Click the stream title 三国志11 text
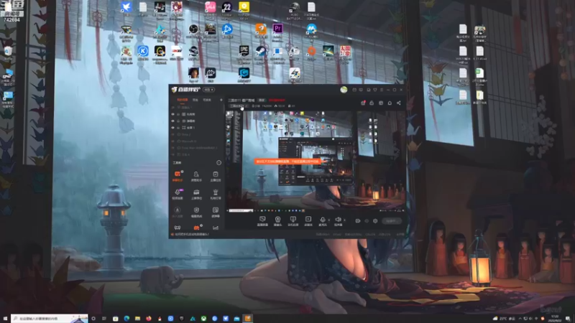This screenshot has width=575, height=323. (x=241, y=100)
